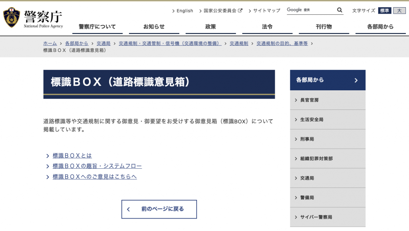Go to 交通規制の目的、基準等 breadcrumb
The image size is (409, 231).
[x=282, y=43]
